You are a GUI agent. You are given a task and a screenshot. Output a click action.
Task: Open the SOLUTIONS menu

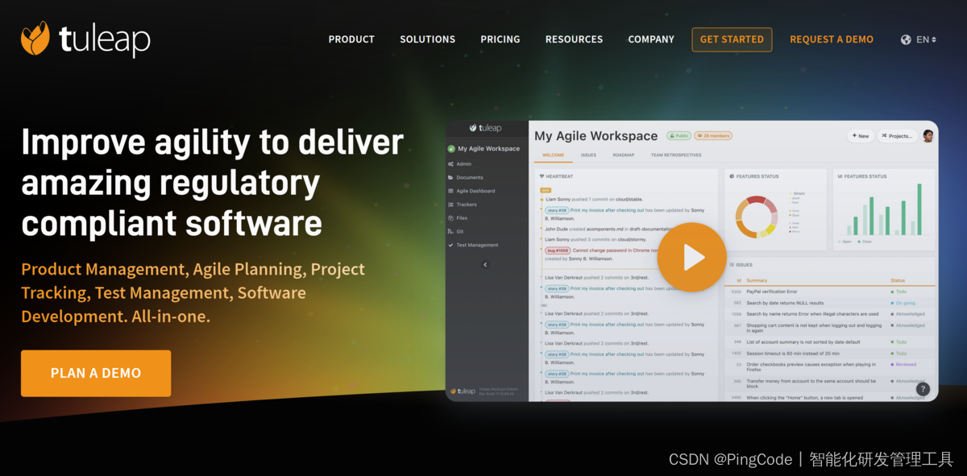click(428, 39)
